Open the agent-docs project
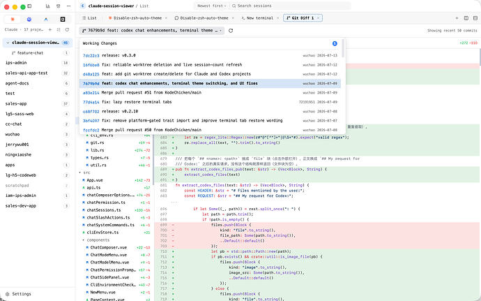Screen dimensions: 481x301 [38, 83]
